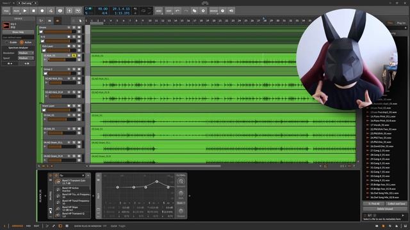Viewport: 410px width, 230px height.
Task: Arm global recording with the Record button
Action: tap(42, 11)
